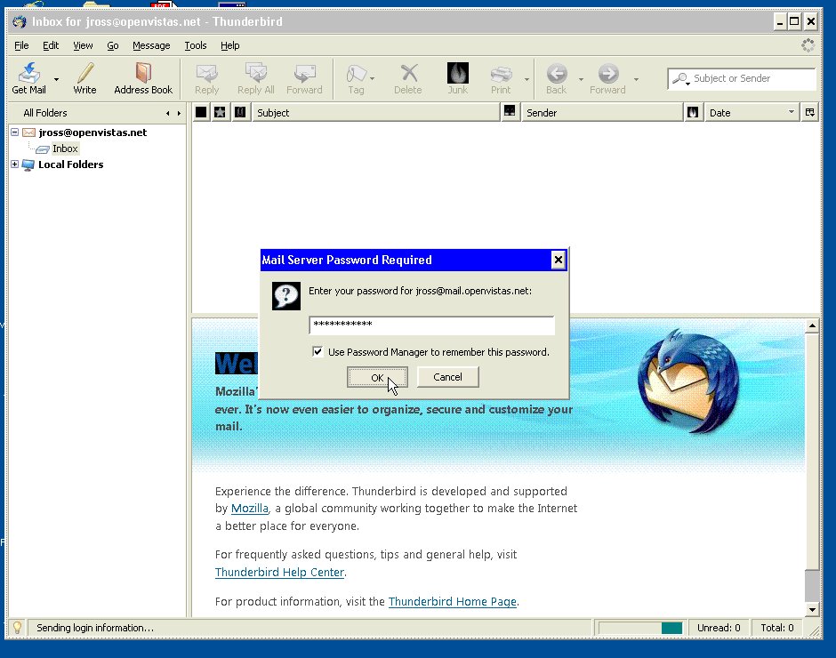Mark message as Junk with flame icon
Screen dimensions: 836x658
coord(457,73)
